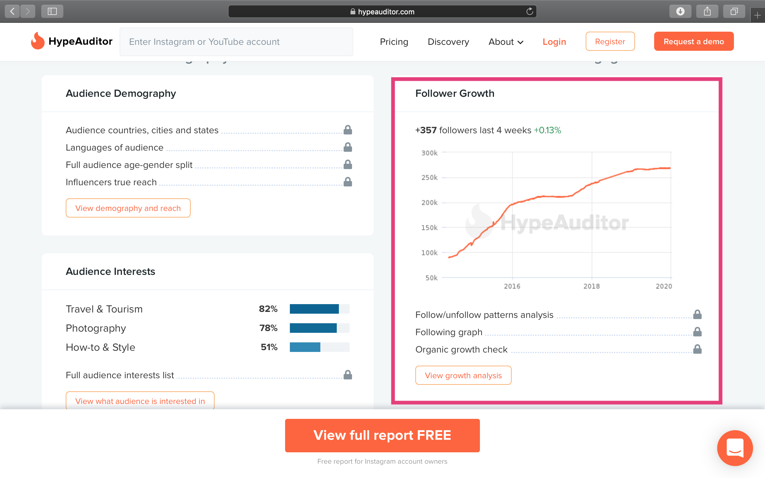Click the lock beside Organic growth check
This screenshot has width=765, height=478.
(x=697, y=349)
